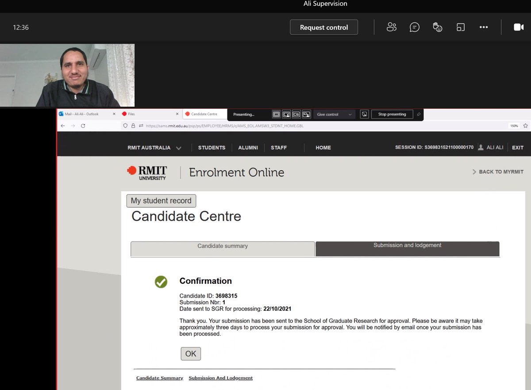Click the green confirmation checkmark icon

pyautogui.click(x=161, y=282)
